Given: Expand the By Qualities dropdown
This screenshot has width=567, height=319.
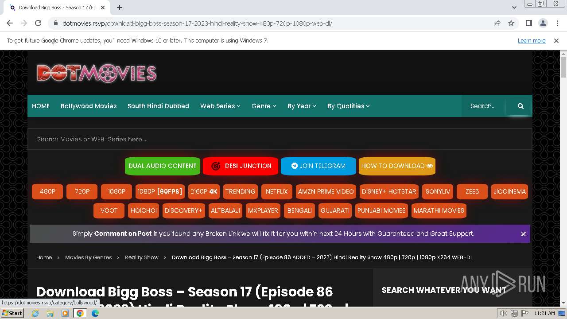Looking at the screenshot, I should 348,106.
